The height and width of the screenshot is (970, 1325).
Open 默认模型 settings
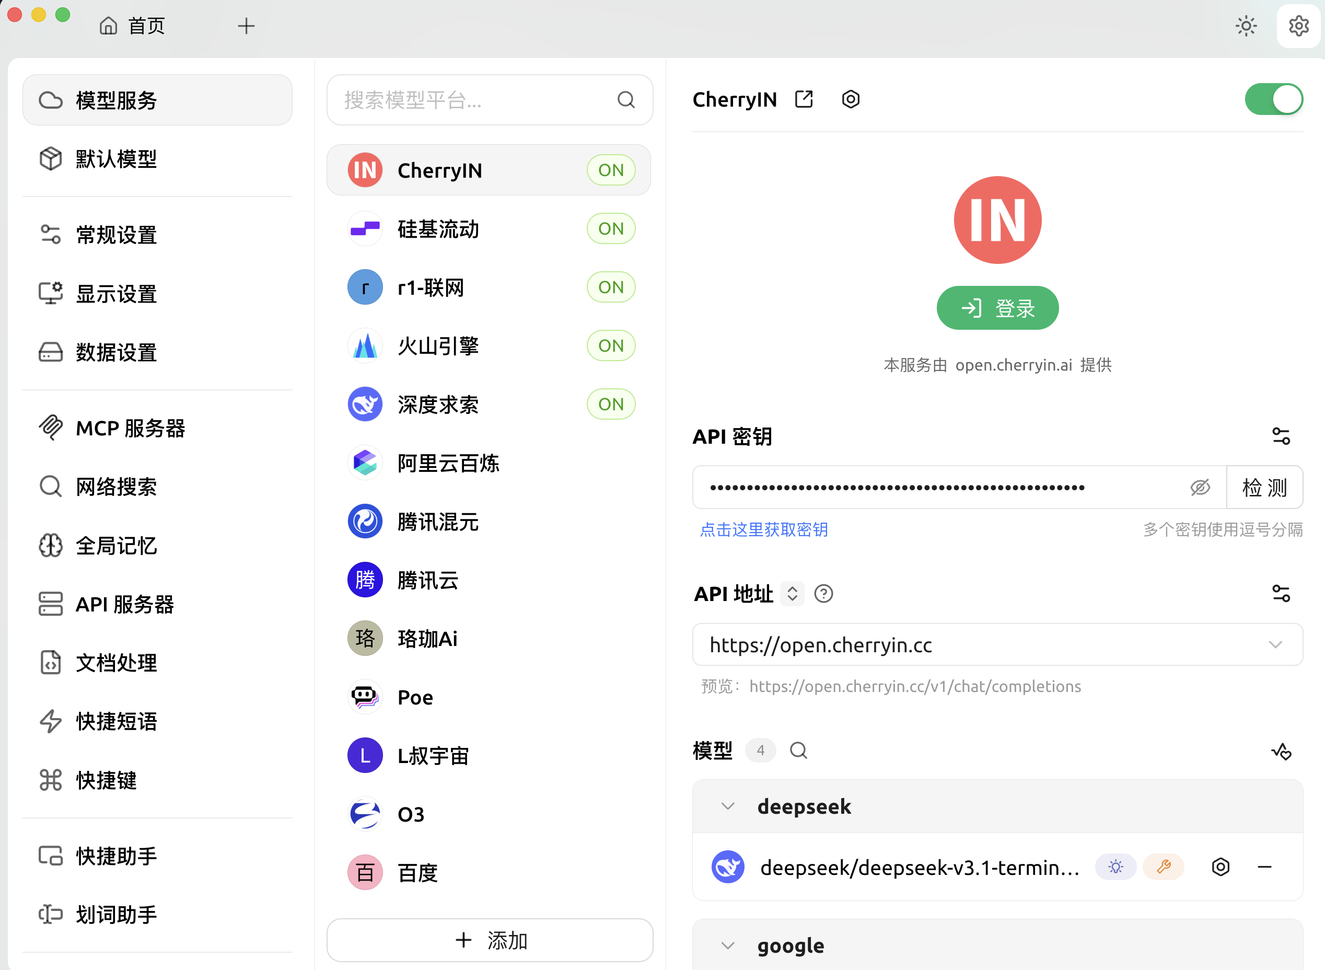pos(157,158)
